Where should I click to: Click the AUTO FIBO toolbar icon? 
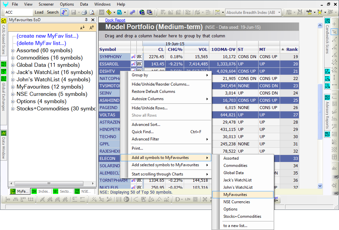[x=289, y=12]
